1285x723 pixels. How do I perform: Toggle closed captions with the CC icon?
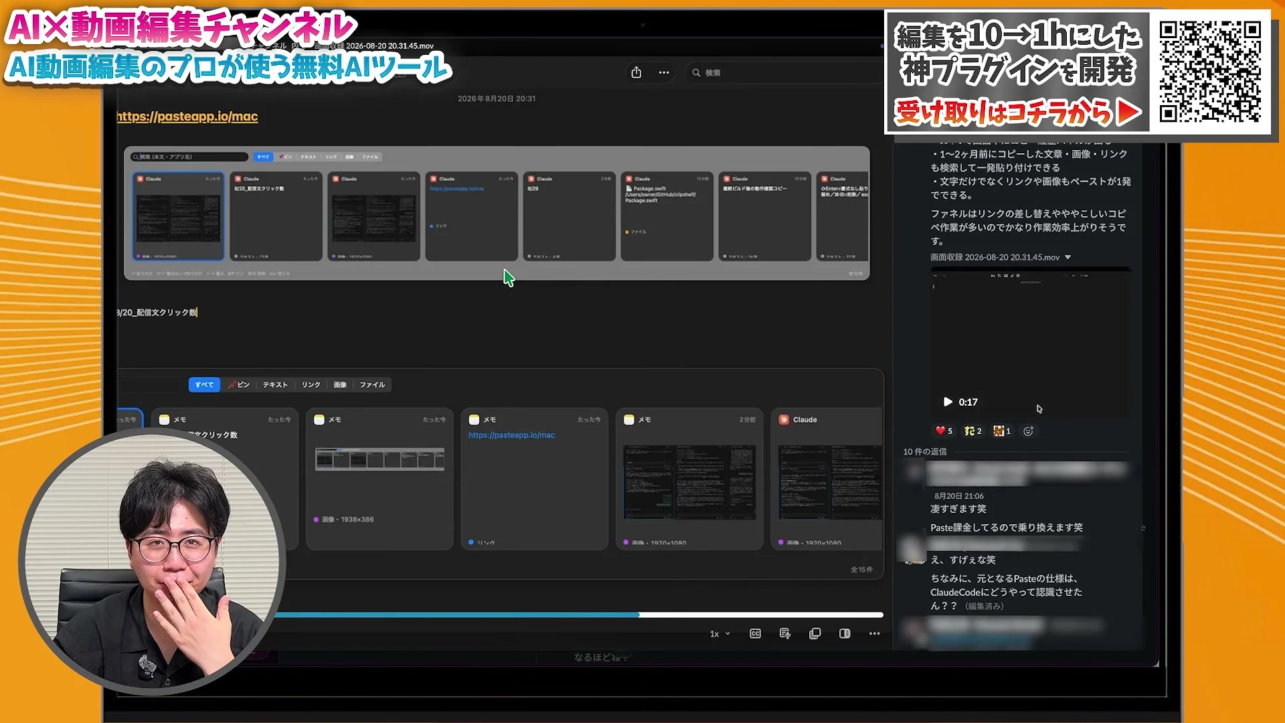[755, 633]
